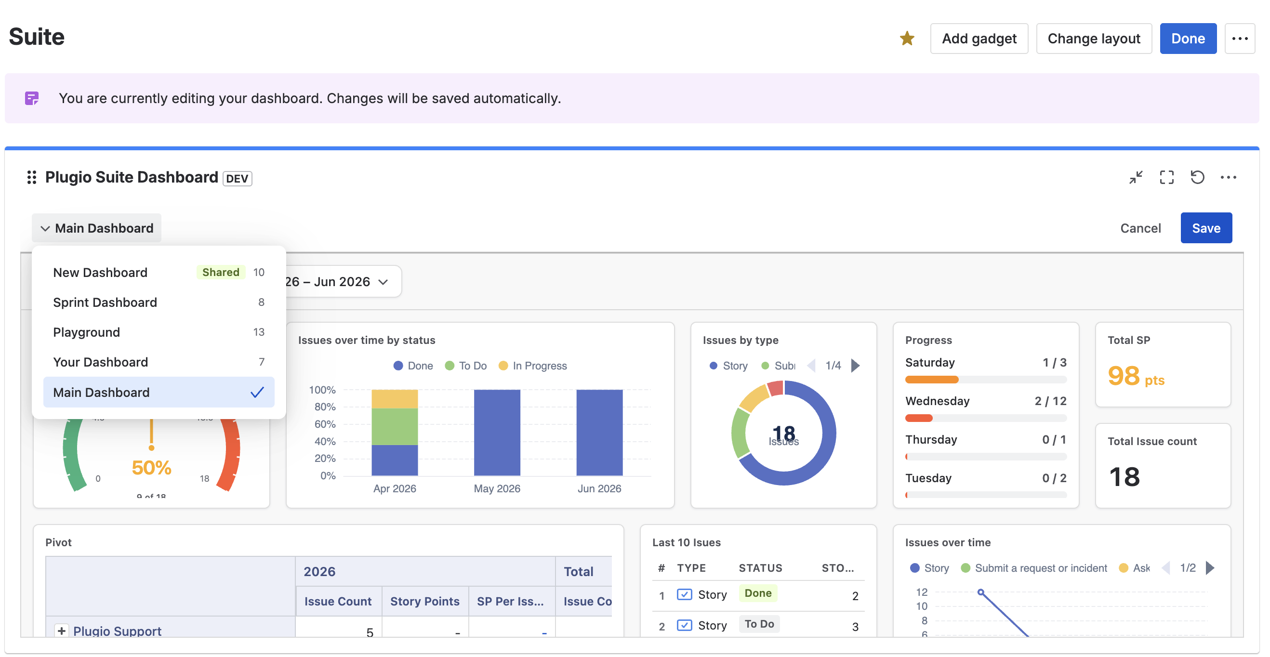Viewport: 1270px width, 657px height.
Task: Refresh the Plugio Suite Dashboard gadget
Action: (1197, 177)
